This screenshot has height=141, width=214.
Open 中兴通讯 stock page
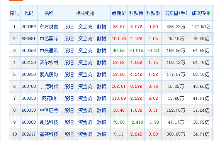pos(49,50)
